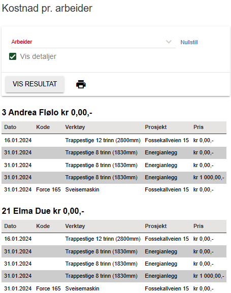Uncheck the Vis detaljer checkbox

(13, 56)
